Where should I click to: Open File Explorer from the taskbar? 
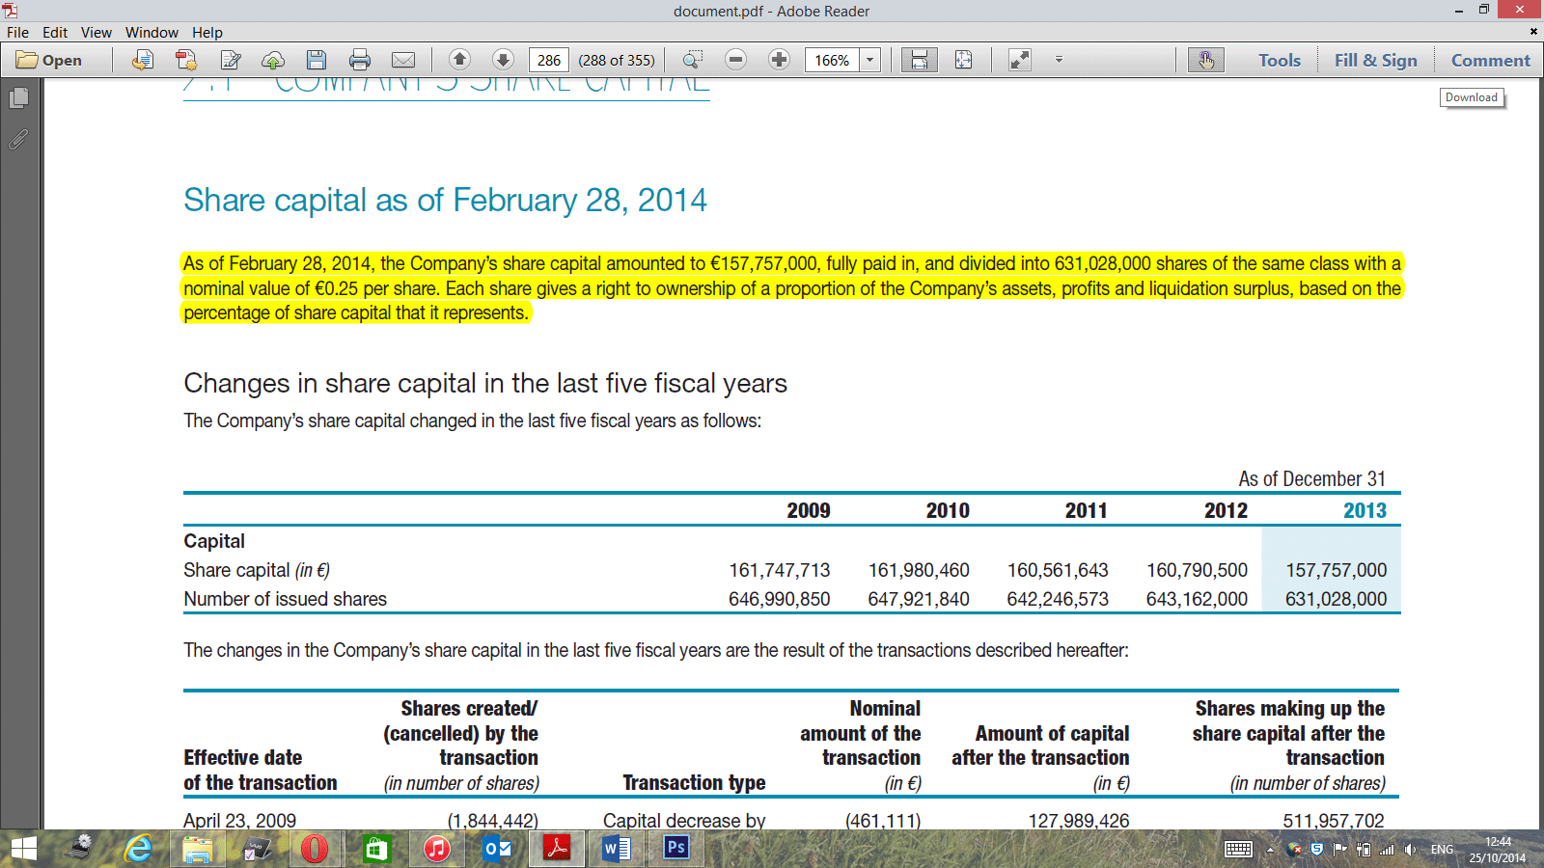198,849
